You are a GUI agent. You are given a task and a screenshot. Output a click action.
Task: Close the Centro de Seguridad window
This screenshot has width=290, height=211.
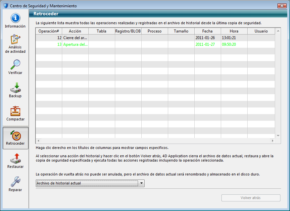282,6
